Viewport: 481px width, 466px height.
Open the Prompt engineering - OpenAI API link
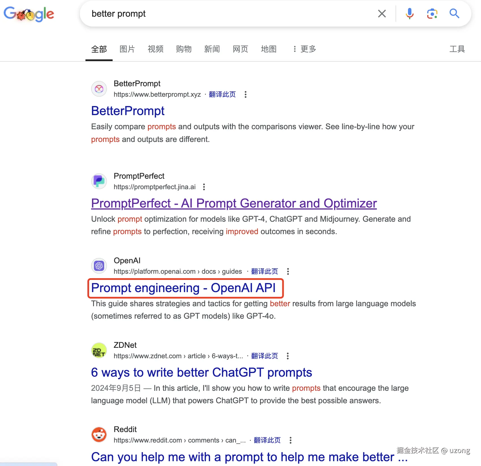point(183,288)
